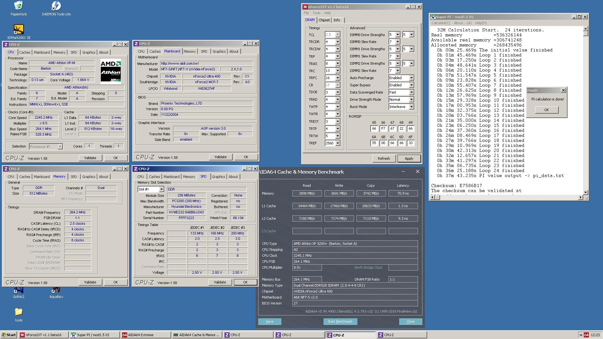
Task: Click Checksum: E7586B17 line in Super PI
Action: (456, 186)
